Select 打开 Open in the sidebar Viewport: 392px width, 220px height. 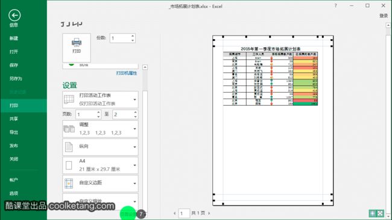pos(14,52)
